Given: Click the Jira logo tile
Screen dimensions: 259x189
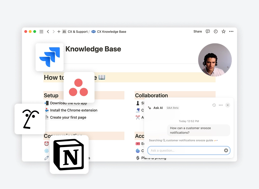Looking at the screenshot, I should coord(49,57).
